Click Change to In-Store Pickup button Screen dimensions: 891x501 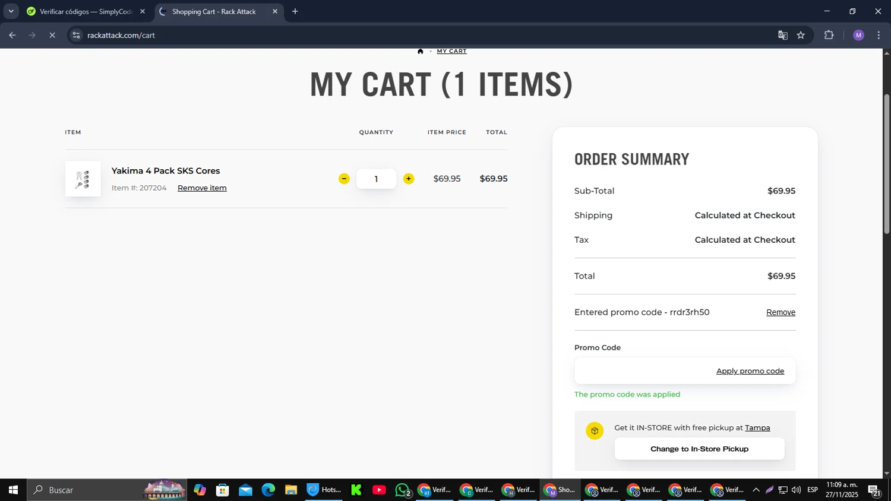(x=699, y=449)
